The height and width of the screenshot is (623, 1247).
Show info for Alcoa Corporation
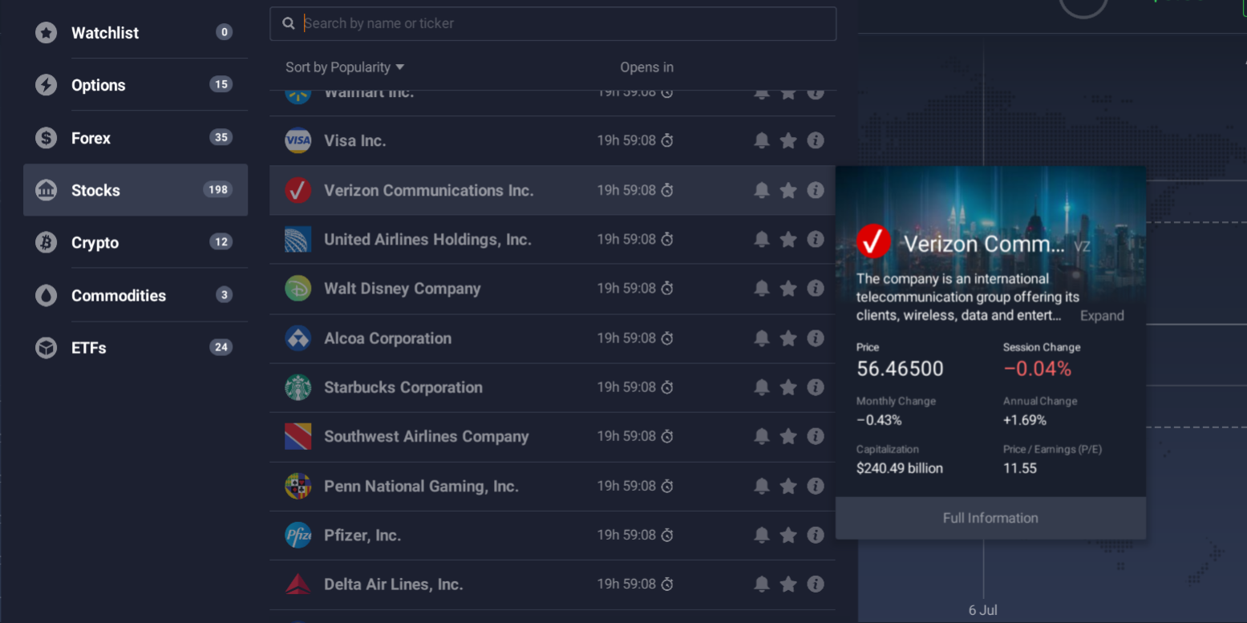[x=816, y=338]
